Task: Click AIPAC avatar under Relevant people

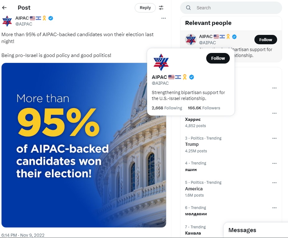Action: (x=191, y=40)
